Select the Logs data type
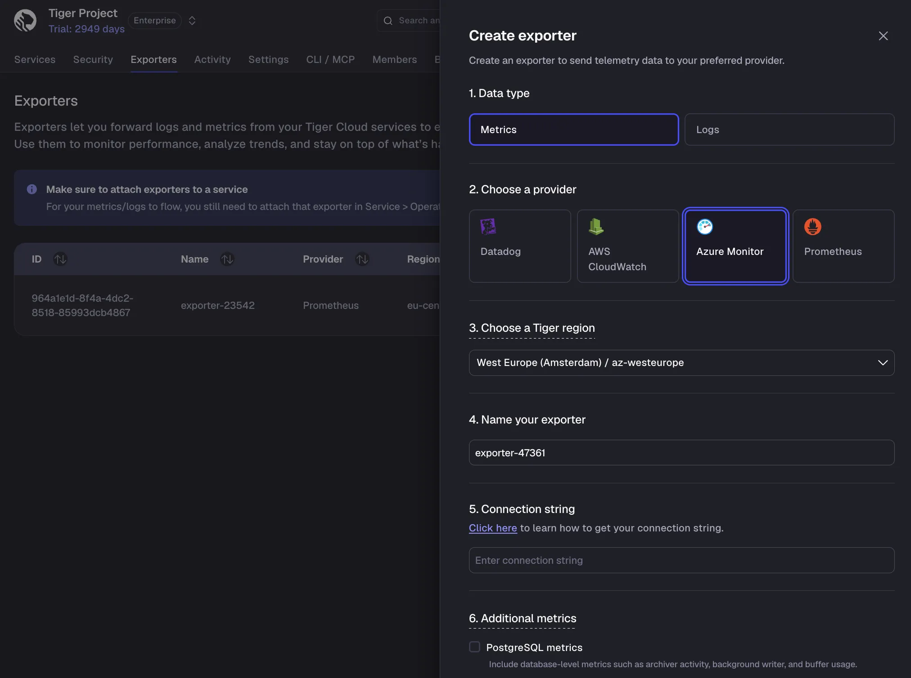This screenshot has width=911, height=678. tap(789, 129)
